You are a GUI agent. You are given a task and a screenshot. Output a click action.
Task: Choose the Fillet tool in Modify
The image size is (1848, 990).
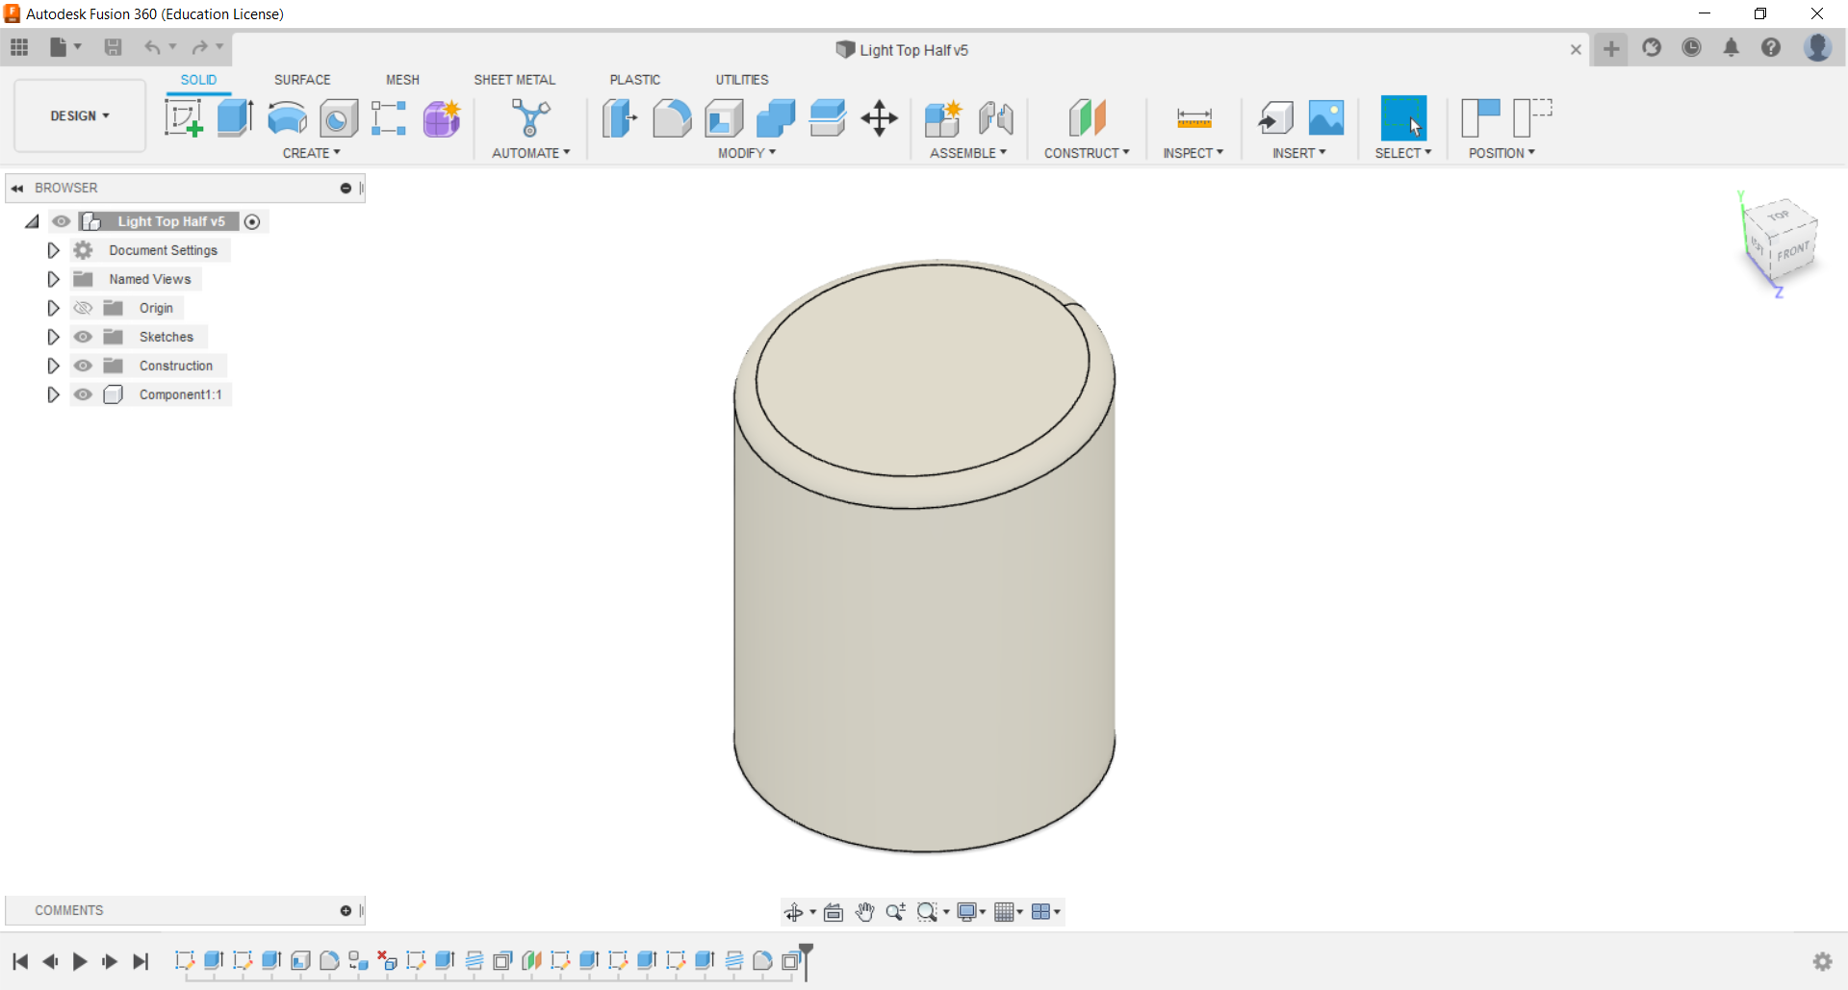(672, 118)
